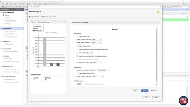
Task: Collapse the IP INTEGRATOR section
Action: pos(1,29)
